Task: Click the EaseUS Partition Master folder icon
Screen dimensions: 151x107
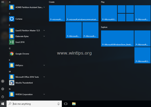Action: [x=12, y=30]
